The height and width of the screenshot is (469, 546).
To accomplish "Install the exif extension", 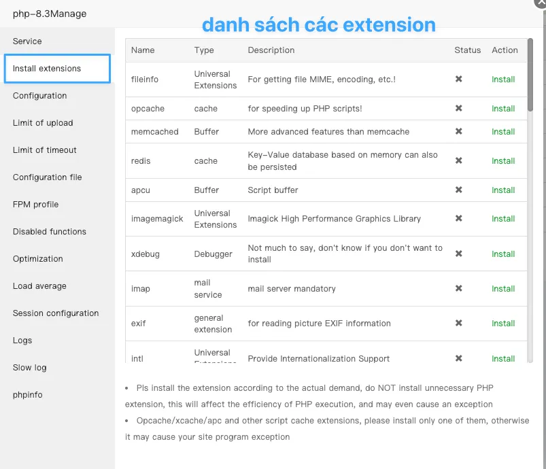I will 503,324.
